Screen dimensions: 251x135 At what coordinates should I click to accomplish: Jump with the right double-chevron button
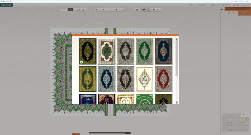[x=124, y=10]
